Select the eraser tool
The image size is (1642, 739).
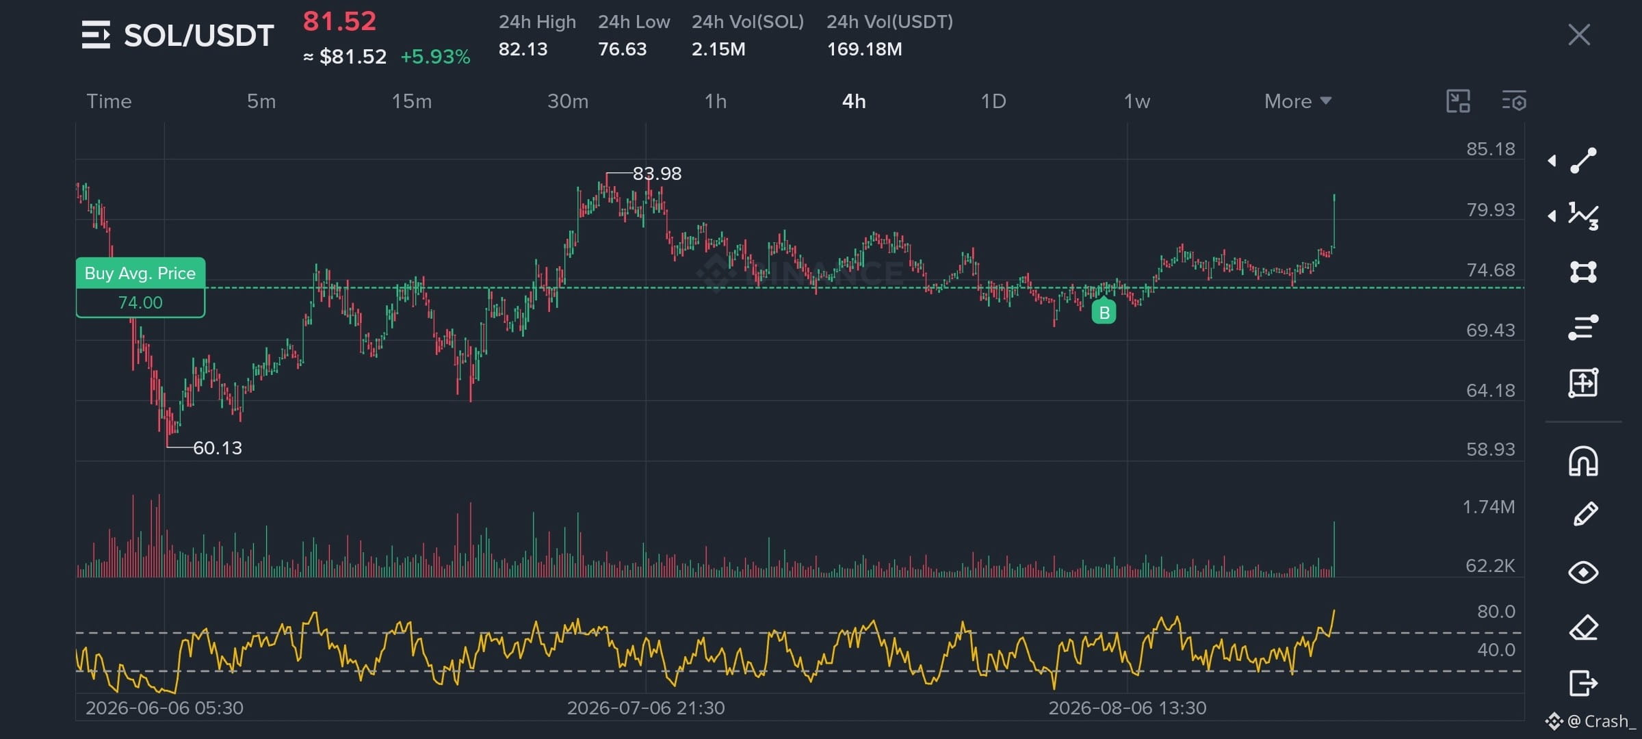(1583, 627)
